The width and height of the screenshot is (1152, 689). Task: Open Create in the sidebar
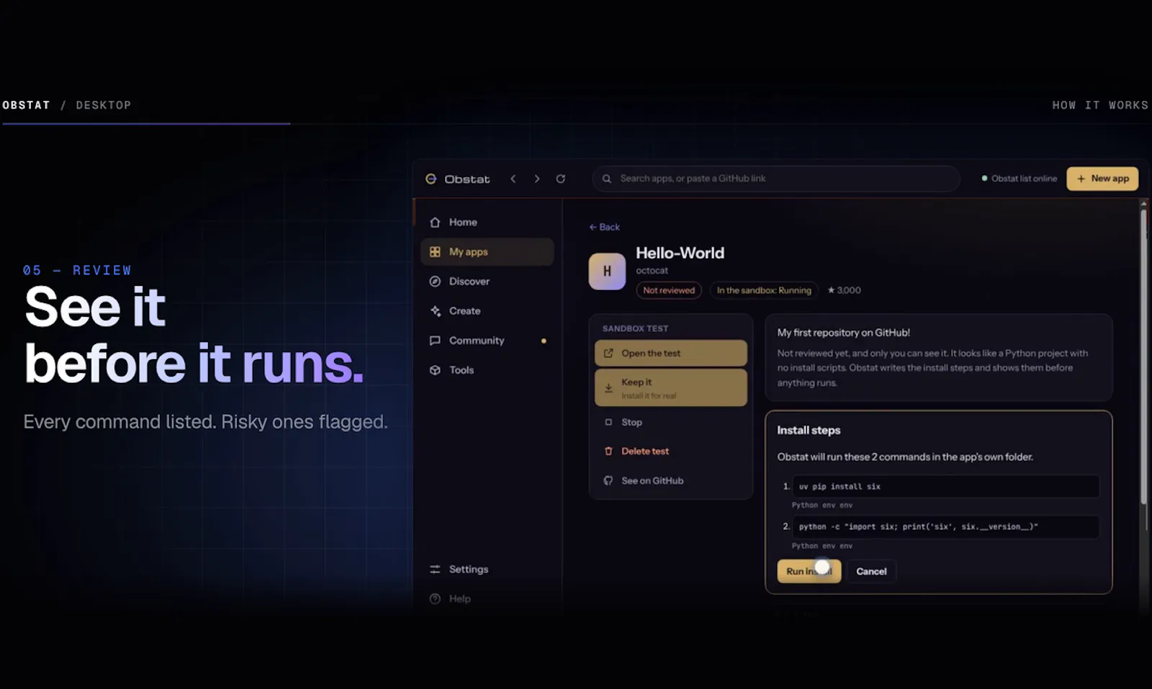pyautogui.click(x=487, y=311)
